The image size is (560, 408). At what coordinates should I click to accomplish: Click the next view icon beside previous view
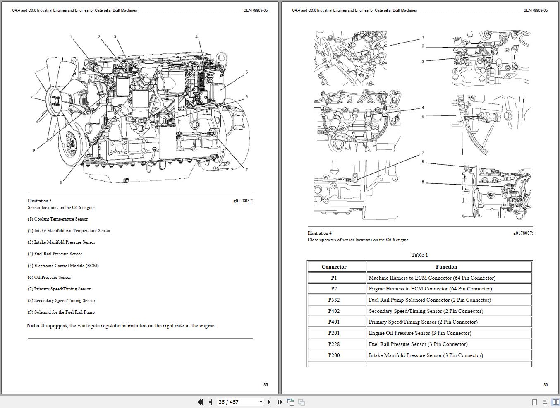point(301,402)
